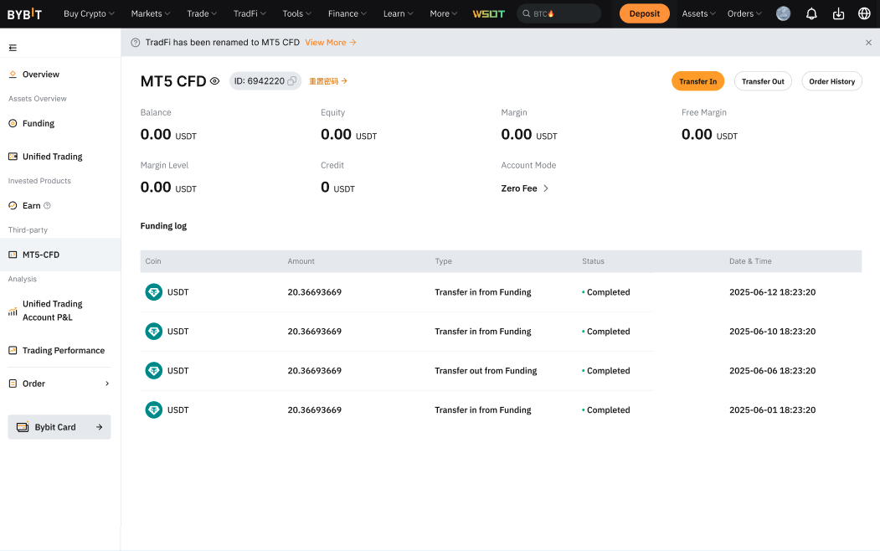The width and height of the screenshot is (880, 551).
Task: Click Completed status in 2025-06-10 row
Action: pos(606,332)
